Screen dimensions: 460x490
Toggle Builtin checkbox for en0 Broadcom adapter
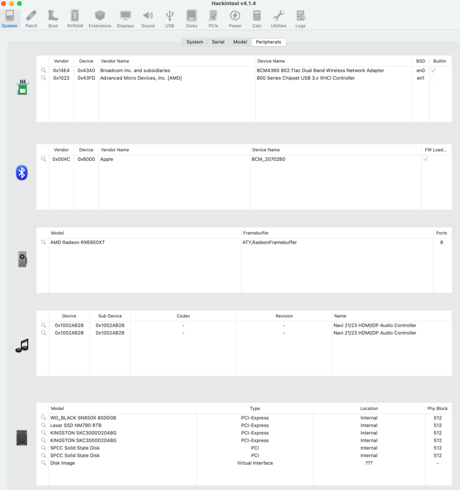(433, 70)
